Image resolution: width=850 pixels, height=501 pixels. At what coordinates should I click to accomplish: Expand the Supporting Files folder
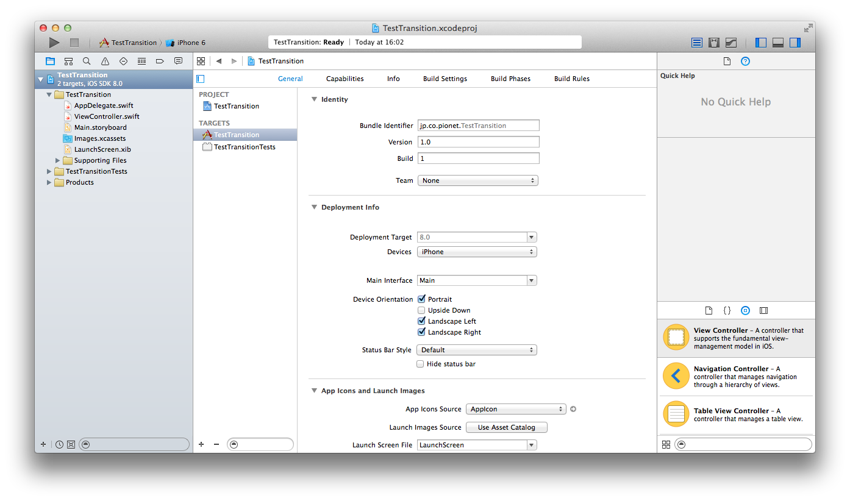tap(58, 160)
